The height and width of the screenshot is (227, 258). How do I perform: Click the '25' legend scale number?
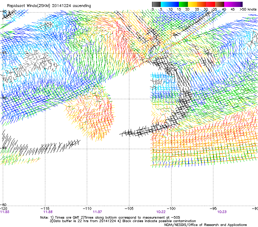coord(197,9)
